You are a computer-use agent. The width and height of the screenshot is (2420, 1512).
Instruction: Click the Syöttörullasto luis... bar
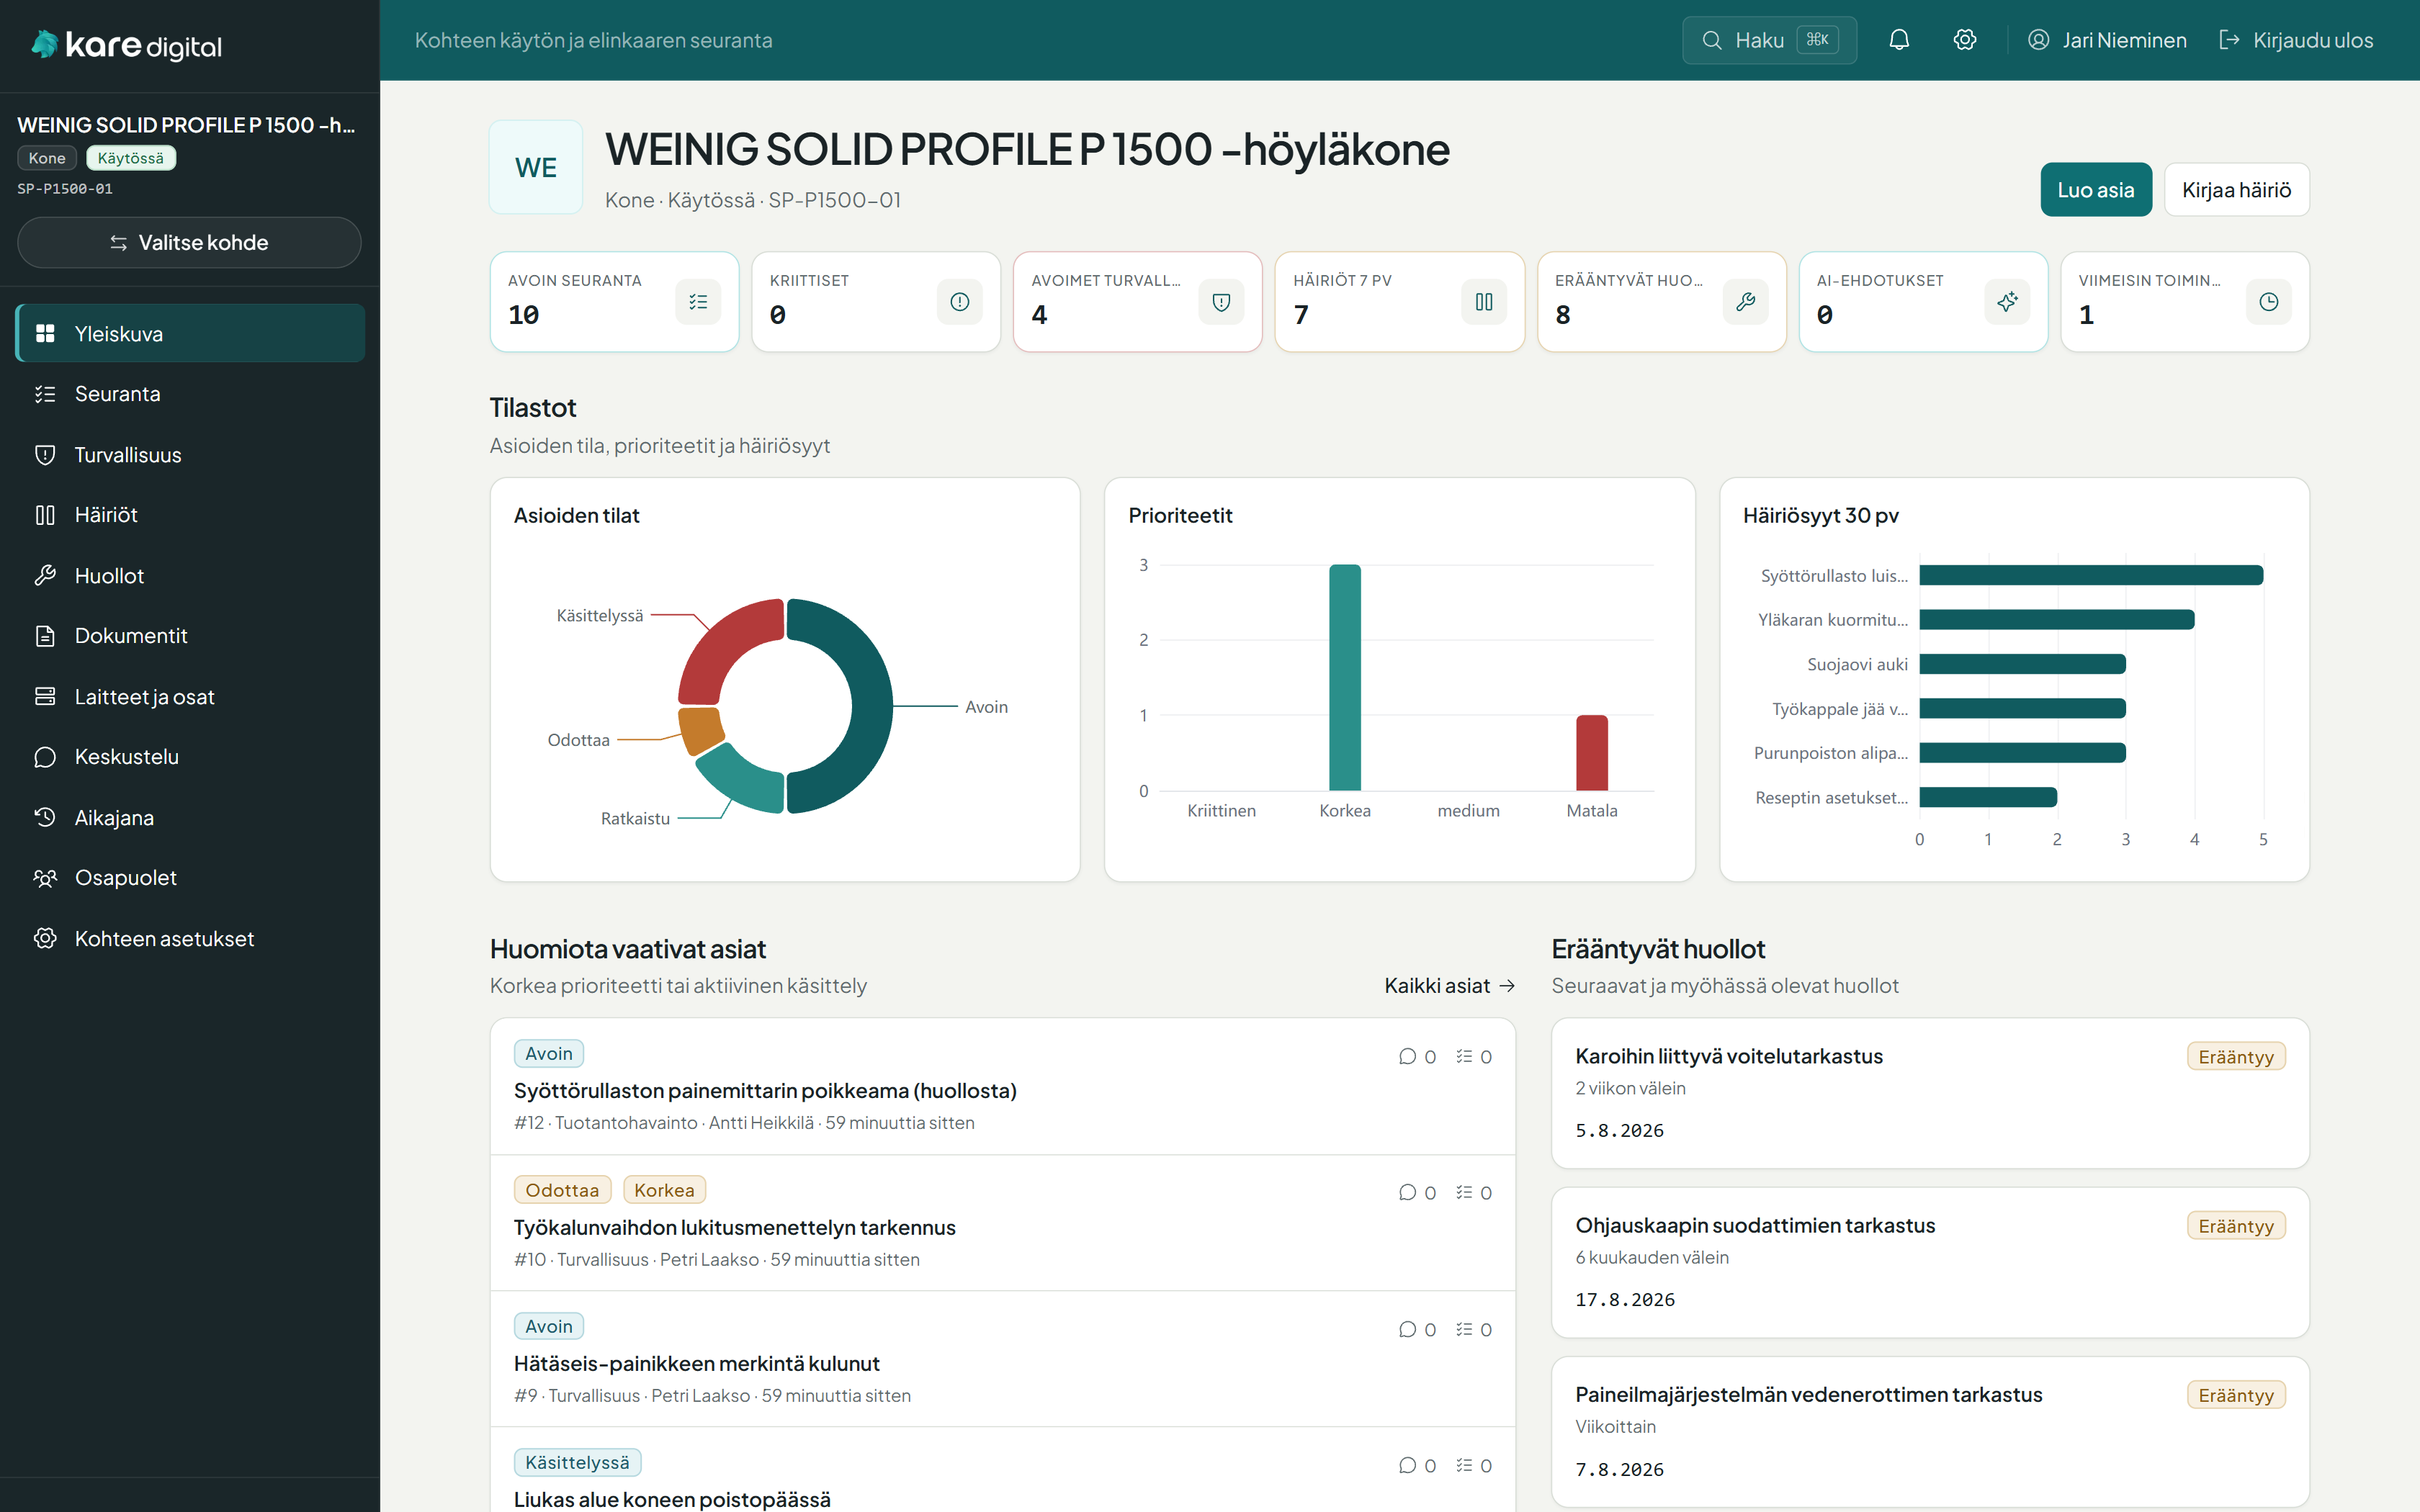coord(2091,575)
